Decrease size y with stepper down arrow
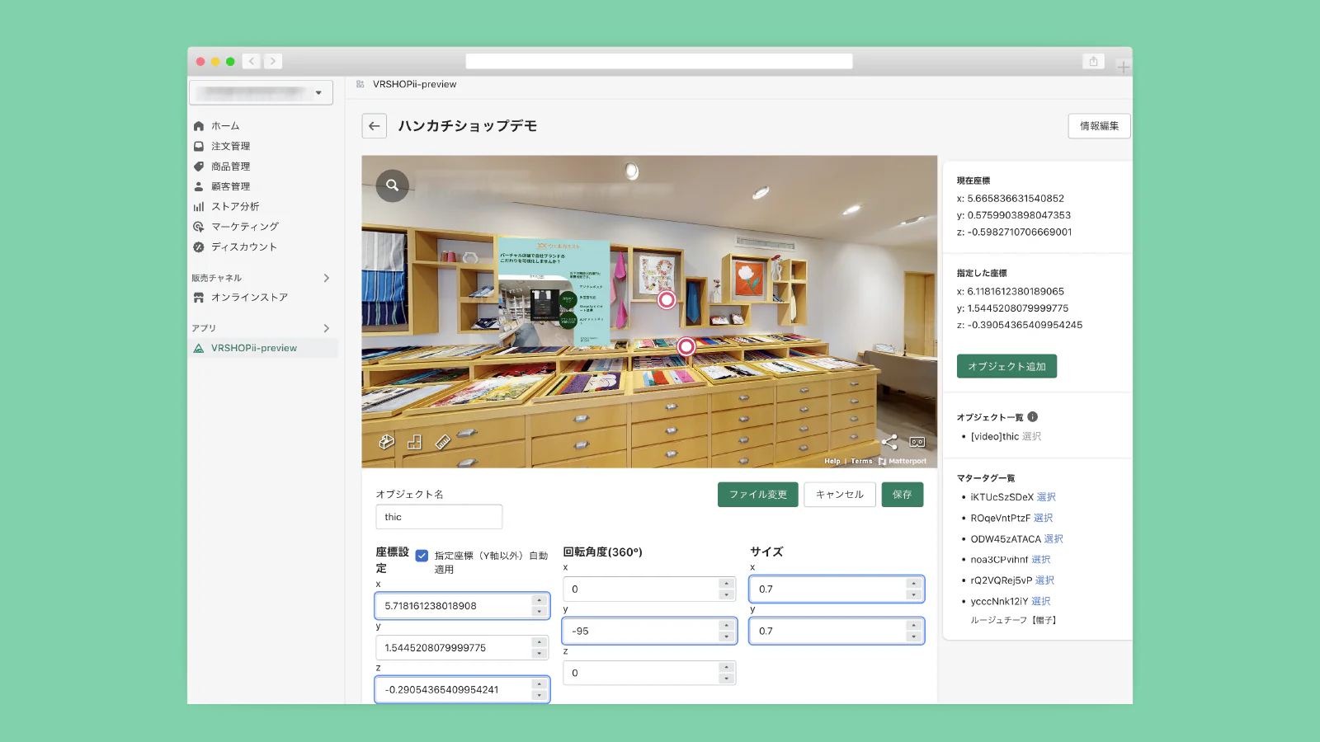Image resolution: width=1320 pixels, height=742 pixels. point(914,637)
